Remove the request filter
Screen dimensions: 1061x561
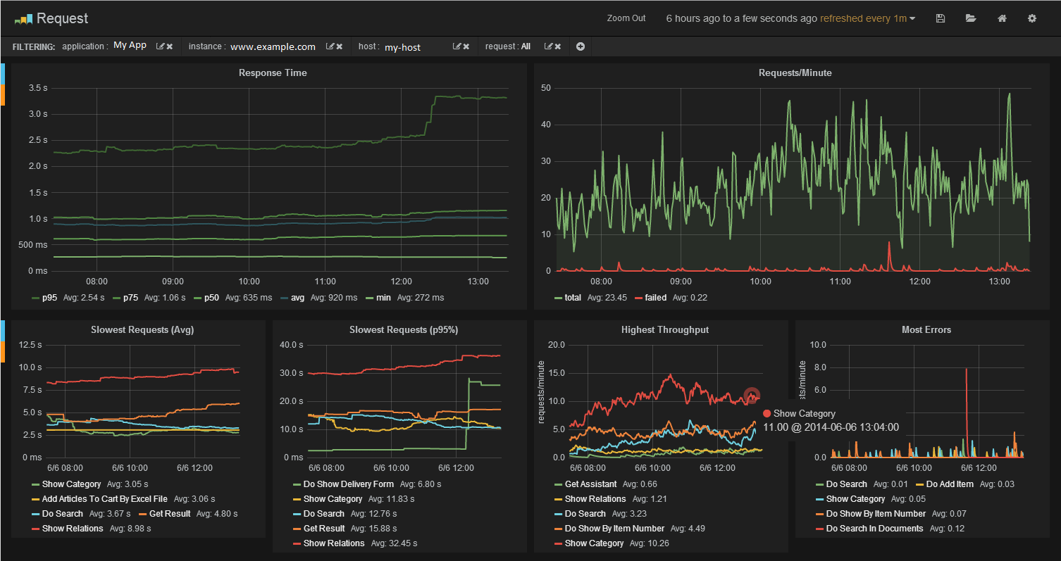tap(557, 46)
